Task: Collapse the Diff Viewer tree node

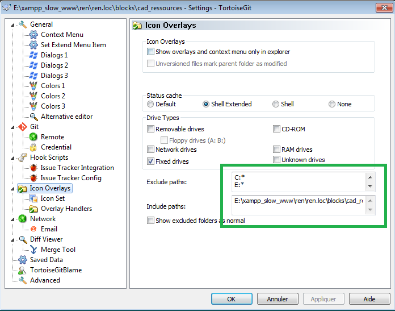Action: tap(13, 239)
